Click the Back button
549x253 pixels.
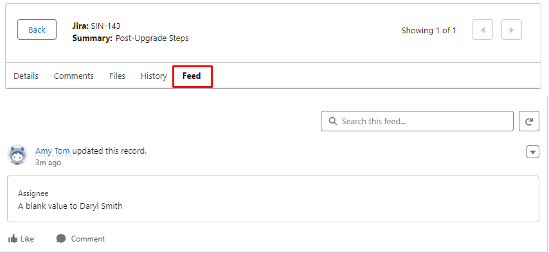[x=37, y=29]
